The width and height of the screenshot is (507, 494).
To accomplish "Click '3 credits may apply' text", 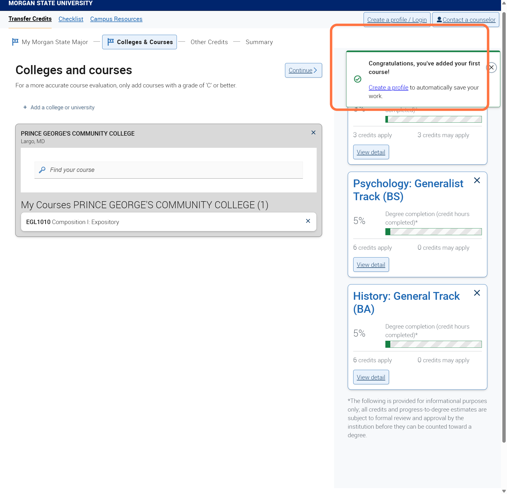I will pyautogui.click(x=443, y=135).
